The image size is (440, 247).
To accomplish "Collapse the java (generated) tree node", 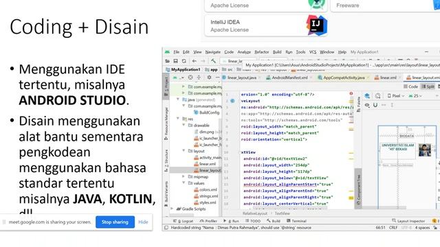I will (x=178, y=99).
